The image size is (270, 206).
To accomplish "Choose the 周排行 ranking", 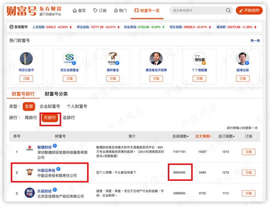I will [x=31, y=117].
